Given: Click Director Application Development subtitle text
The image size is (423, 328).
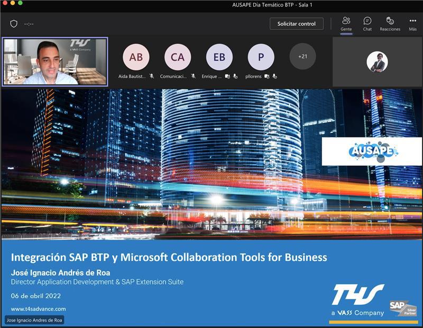Looking at the screenshot, I should [97, 282].
